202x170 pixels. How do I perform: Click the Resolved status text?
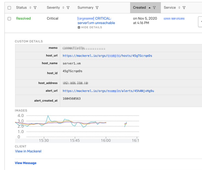coord(23,18)
